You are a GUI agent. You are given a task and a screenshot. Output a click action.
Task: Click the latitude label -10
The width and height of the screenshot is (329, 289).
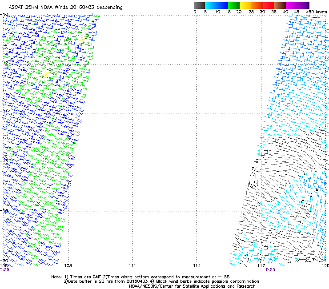tap(4, 15)
